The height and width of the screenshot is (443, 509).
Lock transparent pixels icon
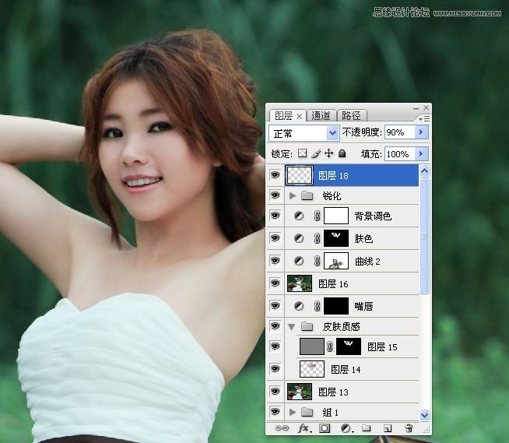(302, 153)
